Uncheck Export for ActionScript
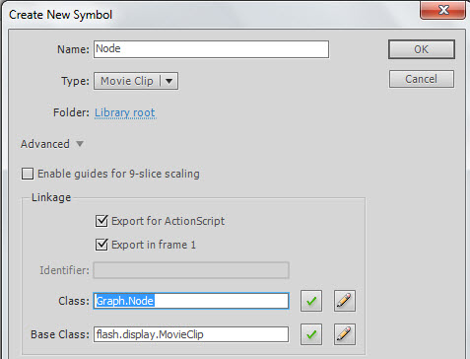The width and height of the screenshot is (470, 359). (x=101, y=221)
